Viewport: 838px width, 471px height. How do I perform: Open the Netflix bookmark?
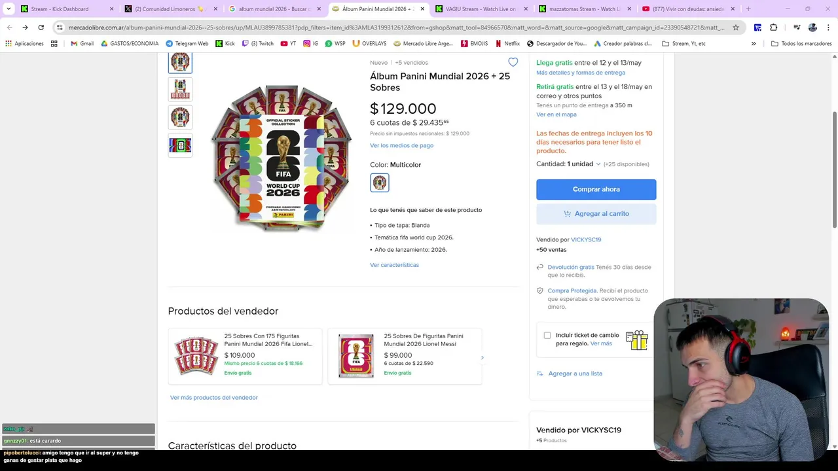click(x=507, y=43)
